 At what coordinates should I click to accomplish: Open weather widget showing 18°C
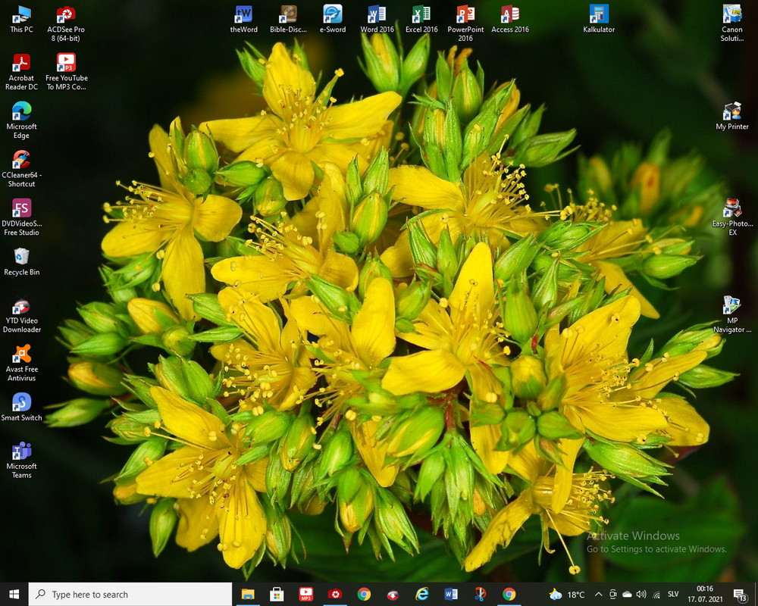[x=567, y=595]
